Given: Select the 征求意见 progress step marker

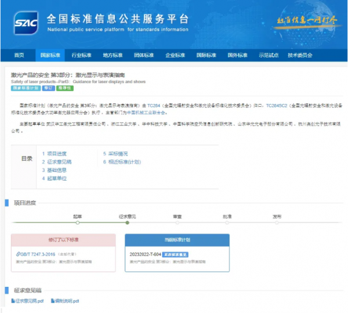Looking at the screenshot, I should click(x=127, y=222).
